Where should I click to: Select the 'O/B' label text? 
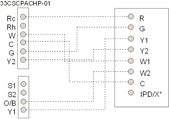point(10,103)
